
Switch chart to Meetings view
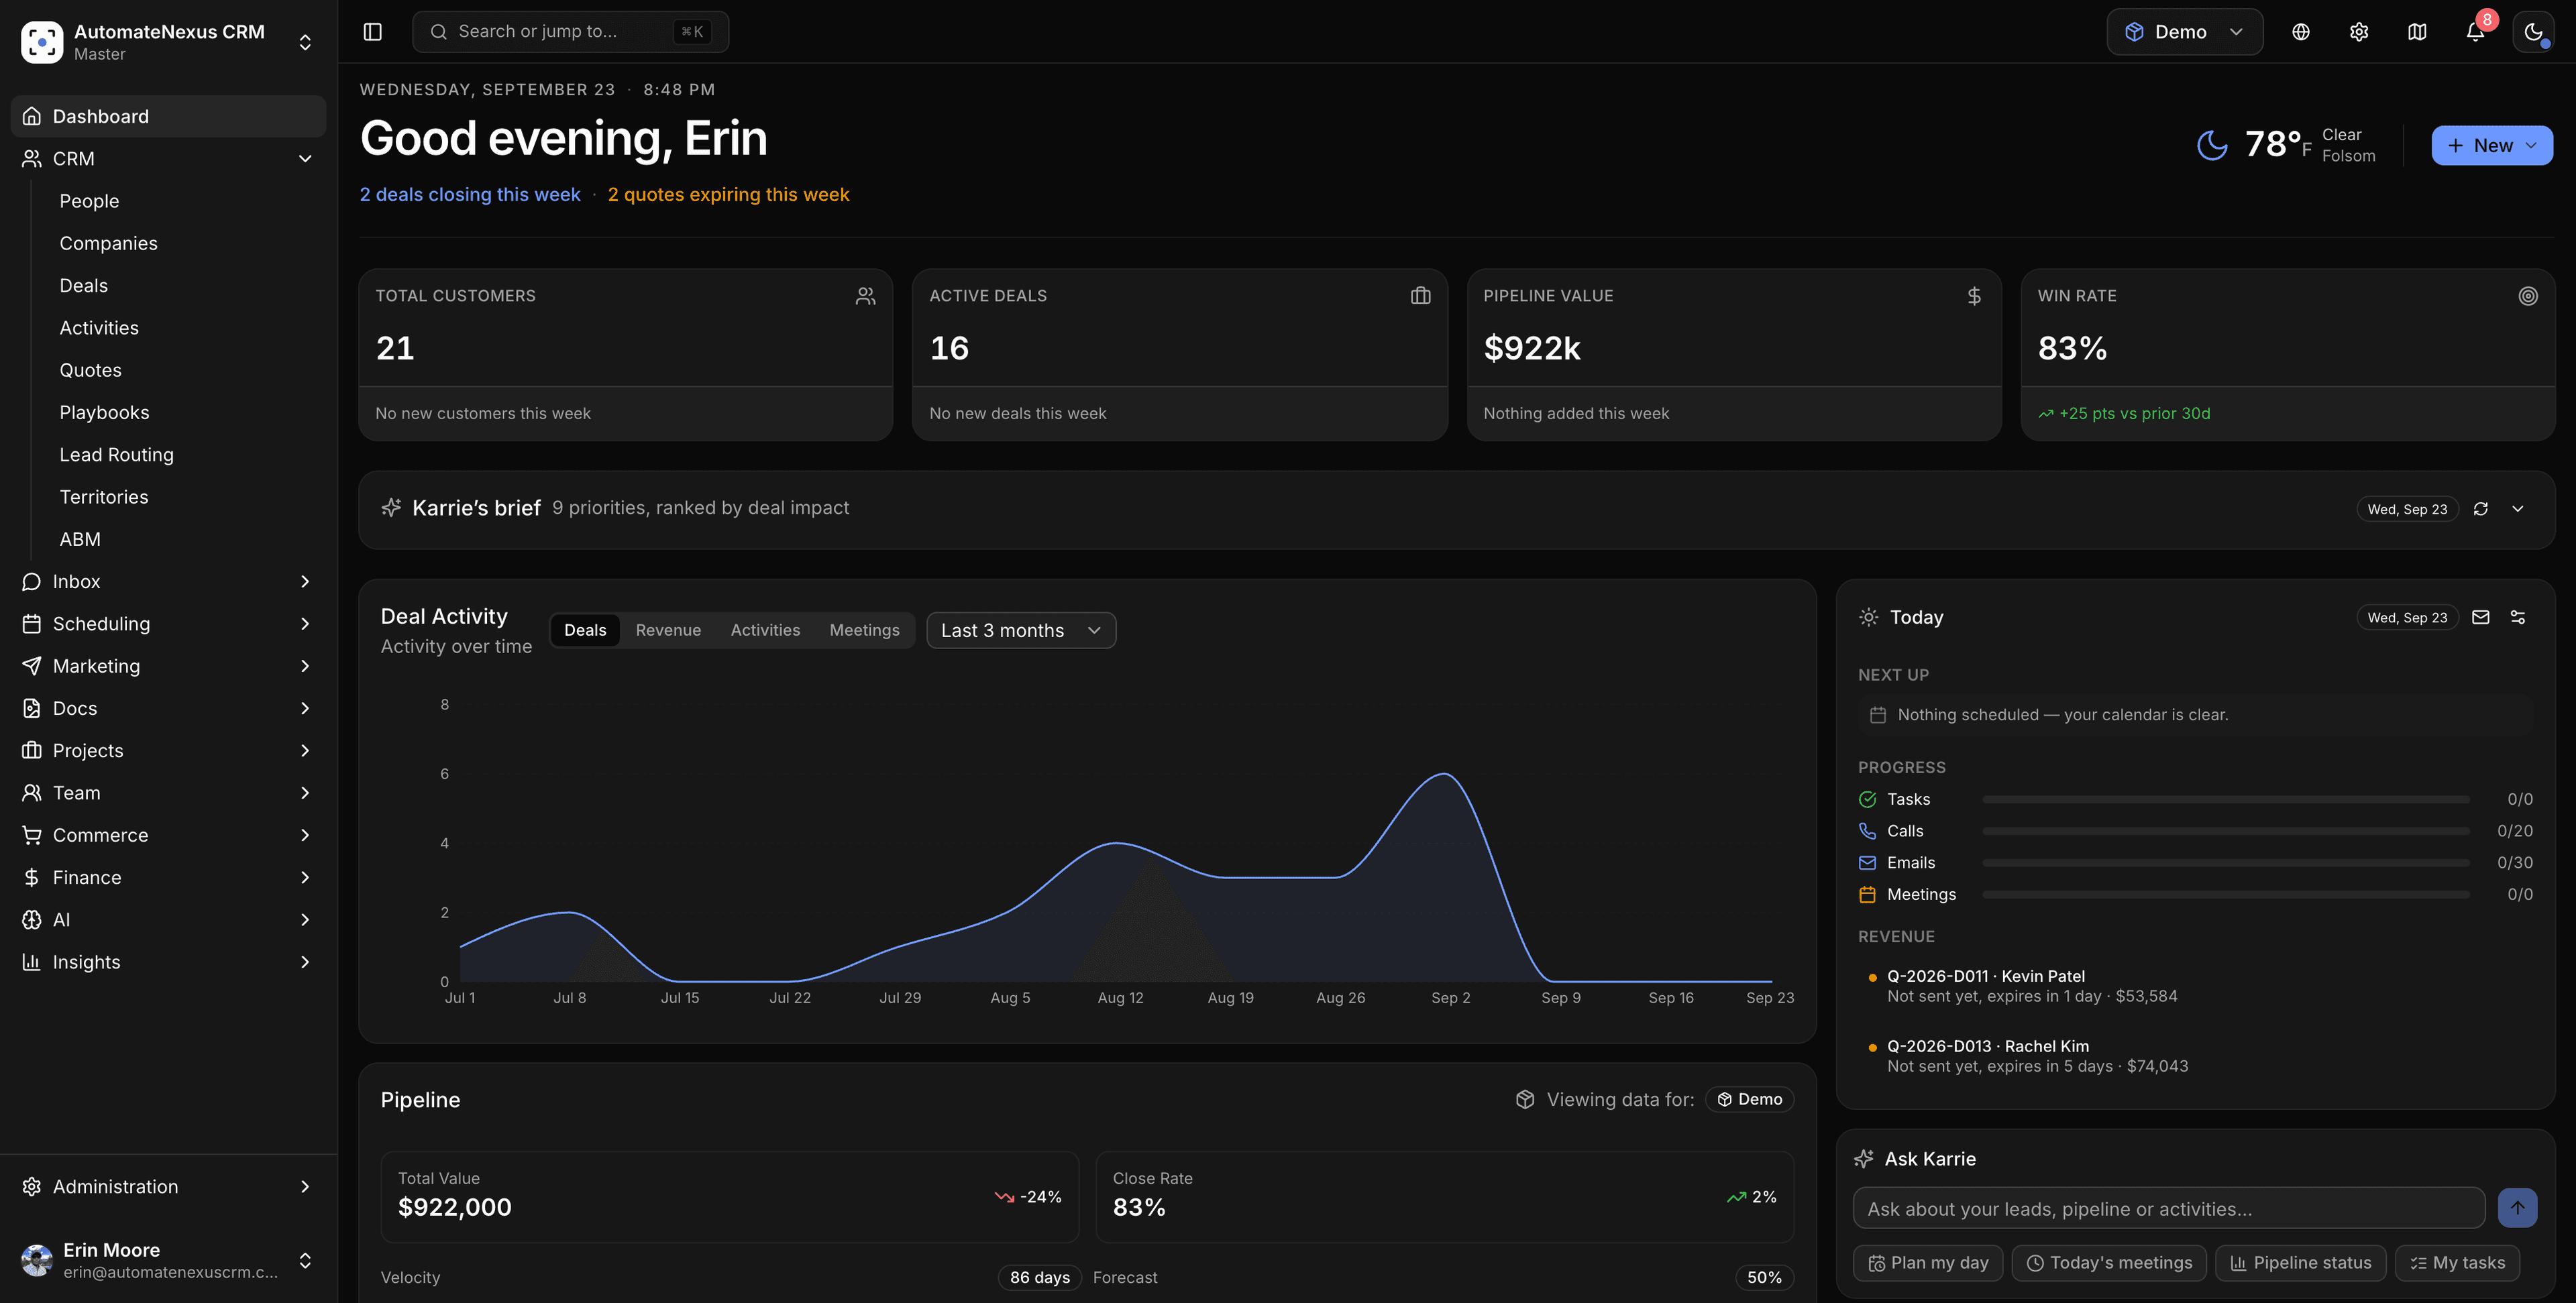click(x=864, y=630)
